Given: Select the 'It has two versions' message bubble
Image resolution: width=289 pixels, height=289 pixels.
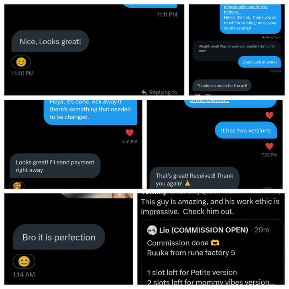Looking at the screenshot, I should 246,130.
